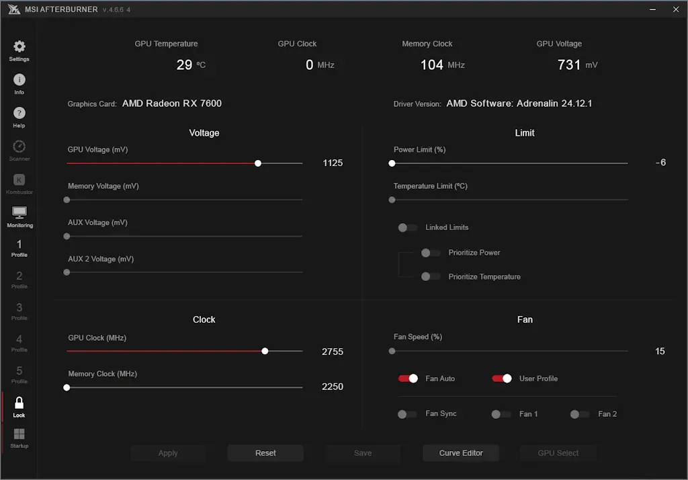Screen dimensions: 688x480
Task: Click the GPU Clock reading 0 MHz
Action: [x=320, y=65]
